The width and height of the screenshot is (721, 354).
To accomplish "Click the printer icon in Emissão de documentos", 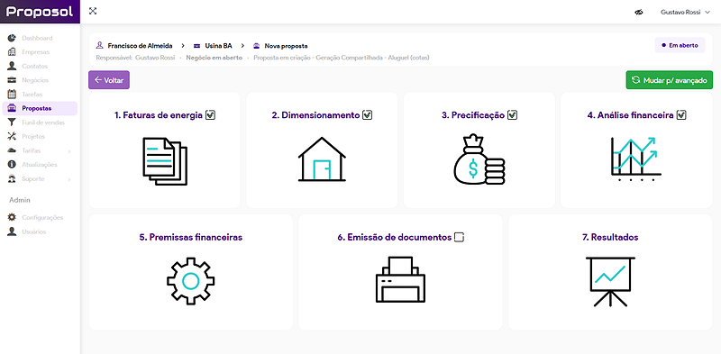I will (400, 279).
